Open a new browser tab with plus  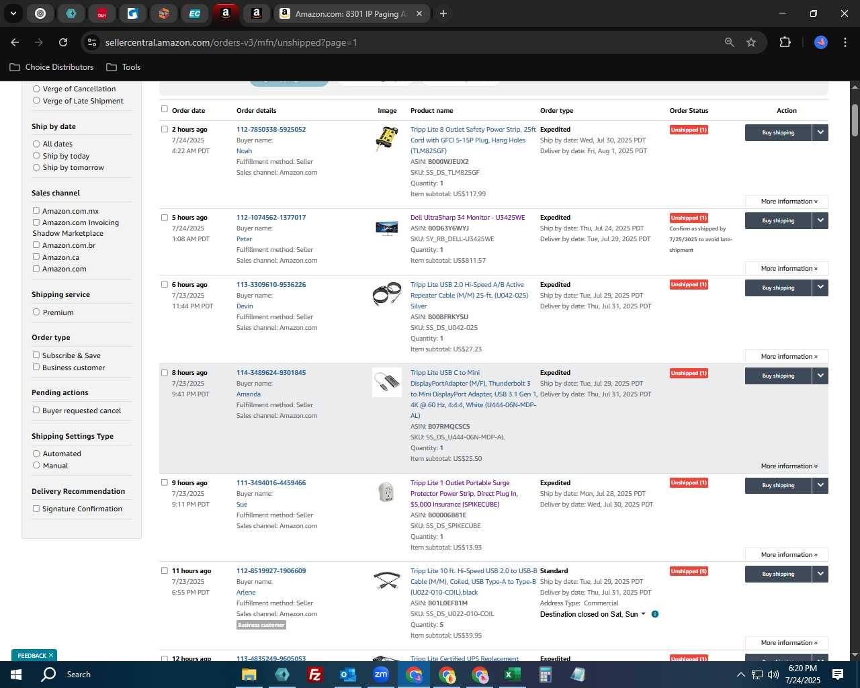point(443,13)
